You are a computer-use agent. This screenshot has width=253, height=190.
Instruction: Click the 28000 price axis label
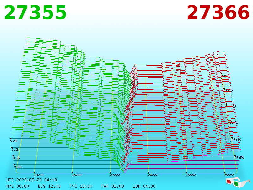[x=153, y=175]
